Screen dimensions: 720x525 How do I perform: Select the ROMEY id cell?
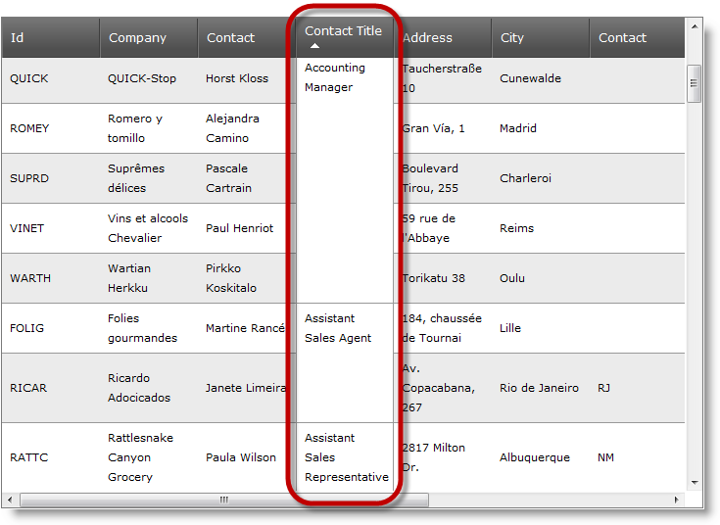click(x=51, y=128)
